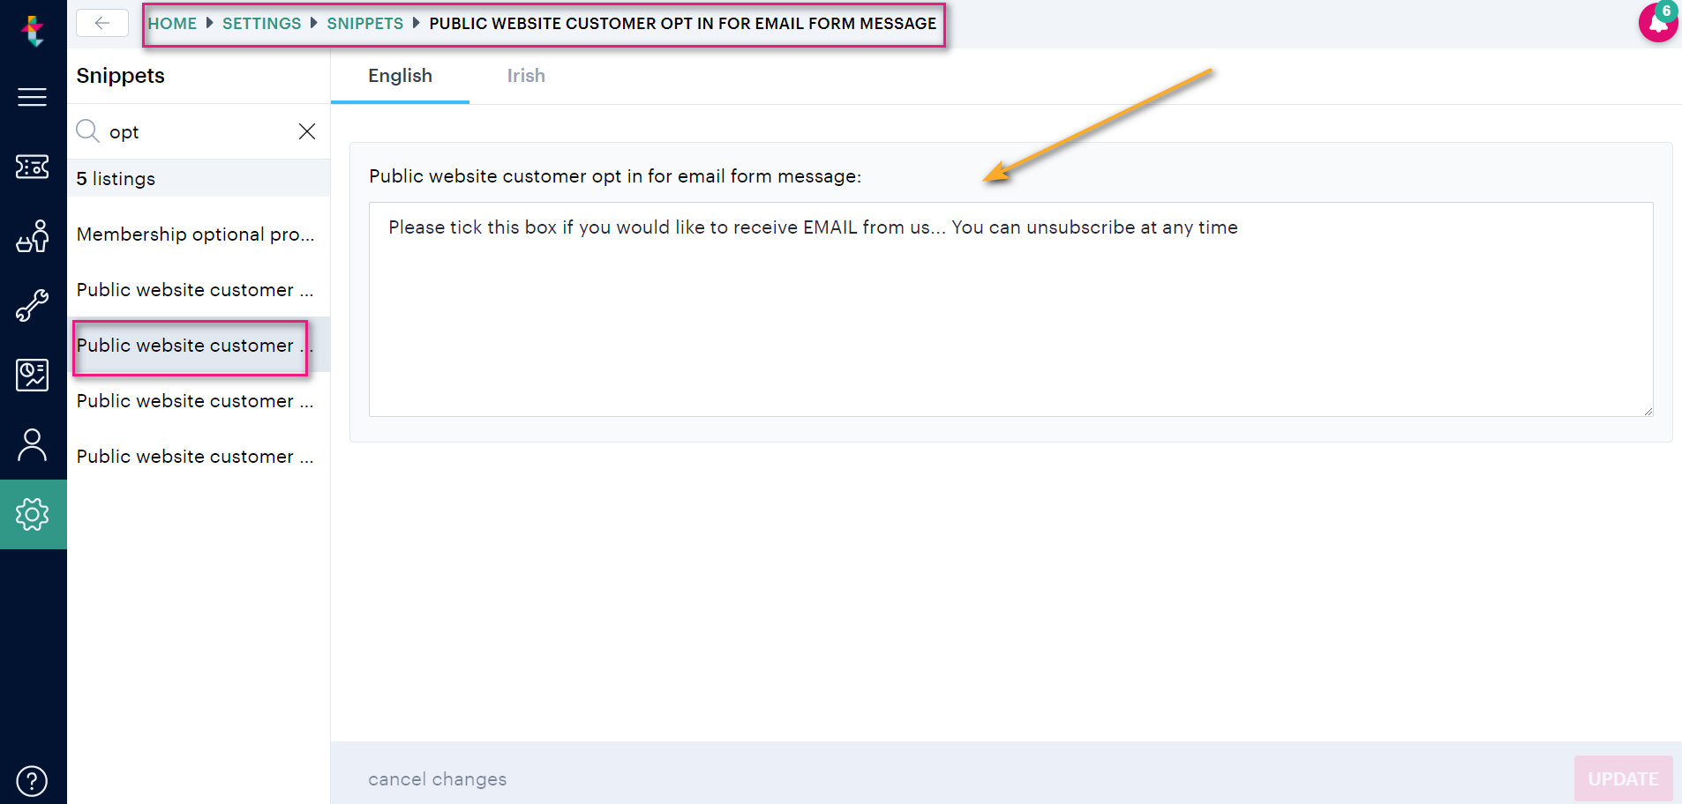Click into the opt-in message text area

1011,309
